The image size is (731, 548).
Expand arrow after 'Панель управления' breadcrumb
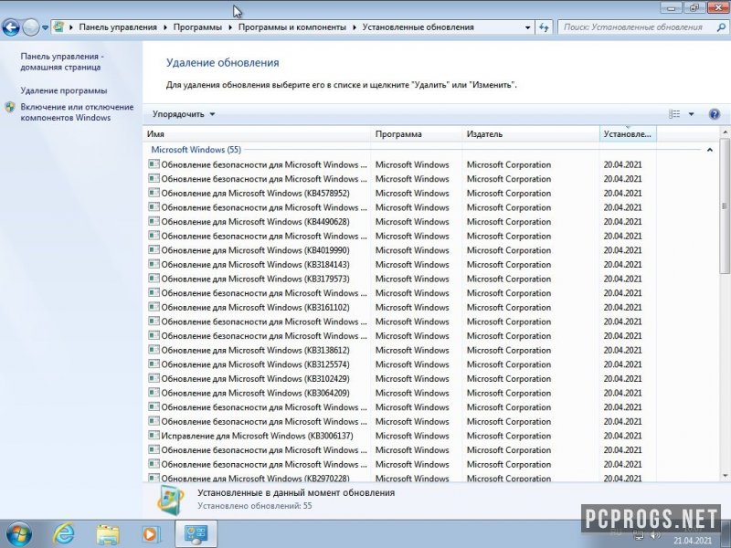165,27
